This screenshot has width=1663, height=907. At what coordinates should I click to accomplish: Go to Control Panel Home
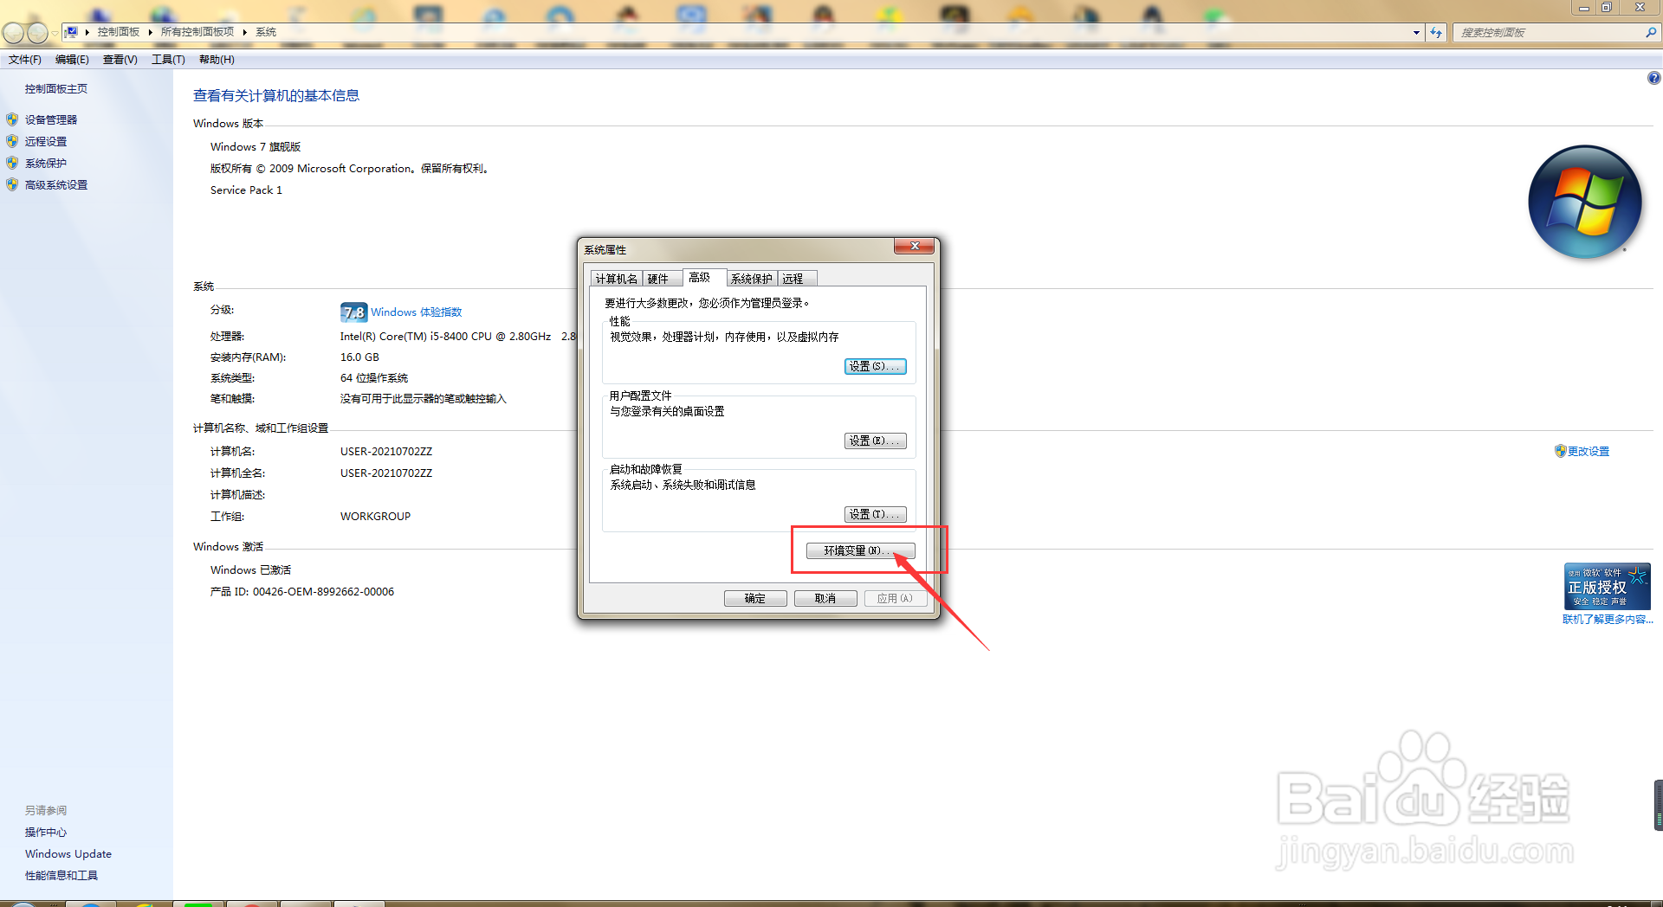click(x=56, y=88)
